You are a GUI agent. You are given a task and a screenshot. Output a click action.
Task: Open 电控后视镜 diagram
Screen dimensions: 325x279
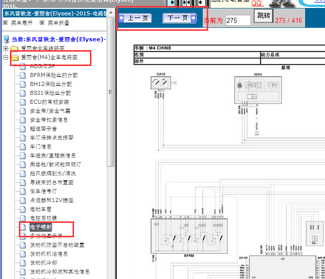[x=43, y=218]
